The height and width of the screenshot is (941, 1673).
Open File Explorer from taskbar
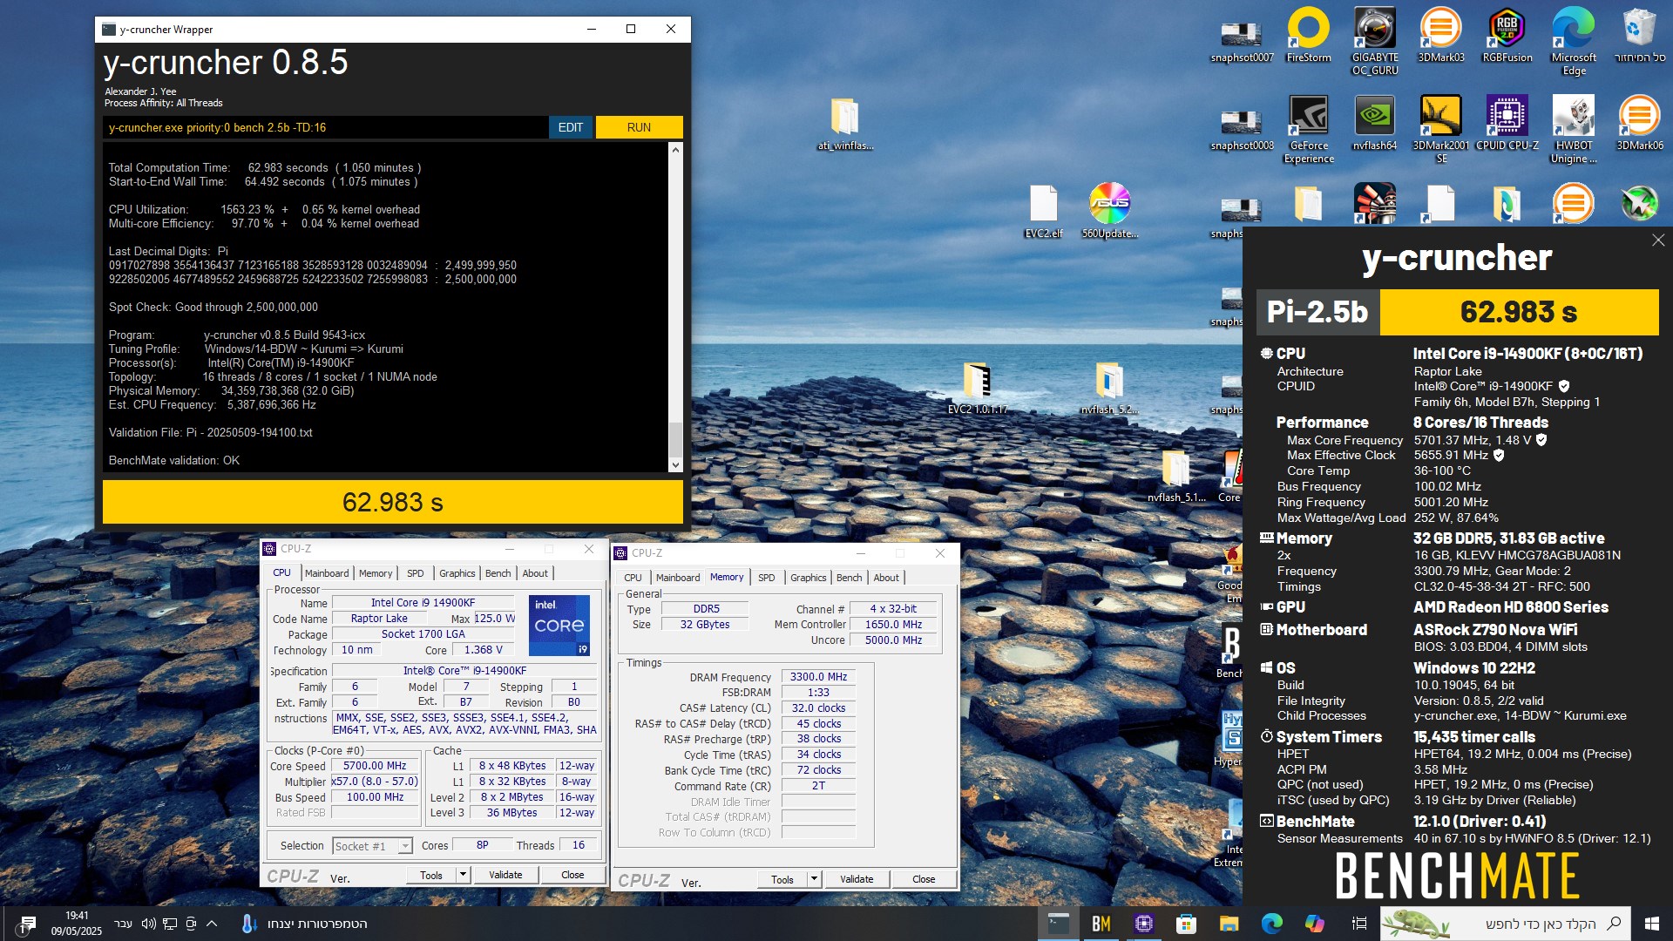(1229, 924)
